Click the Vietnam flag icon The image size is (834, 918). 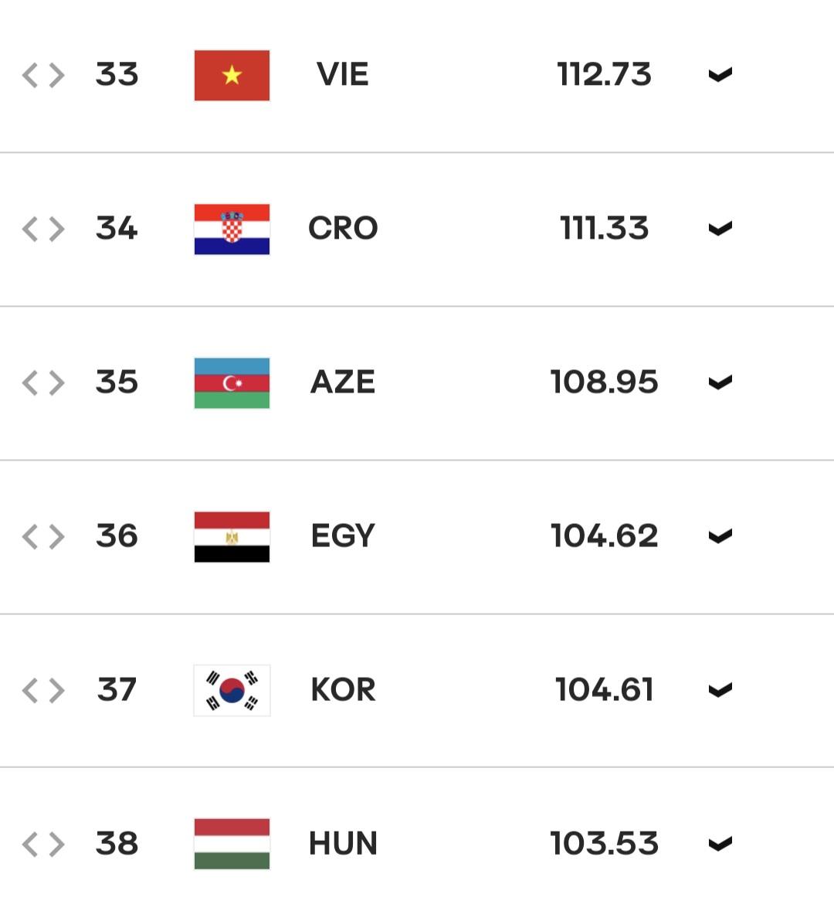(232, 75)
